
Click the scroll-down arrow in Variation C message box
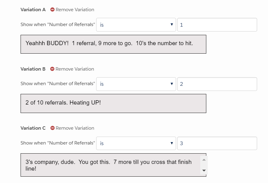click(x=204, y=171)
